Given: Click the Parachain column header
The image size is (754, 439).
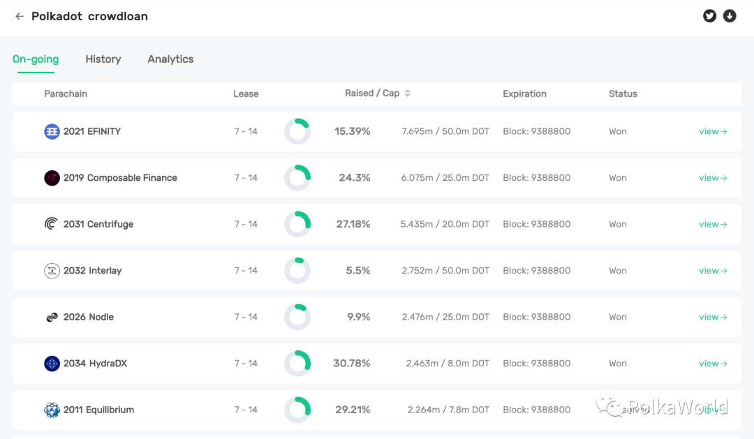Looking at the screenshot, I should pyautogui.click(x=66, y=94).
